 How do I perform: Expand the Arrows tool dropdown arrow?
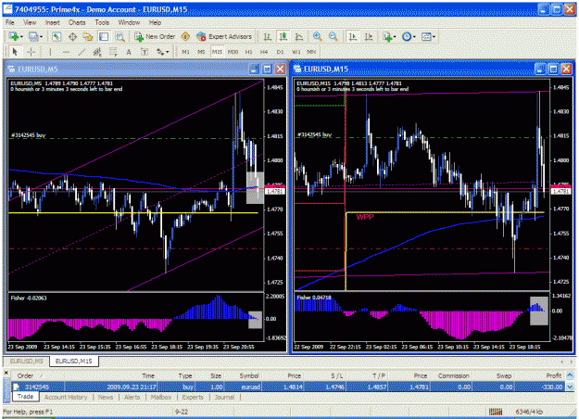click(168, 52)
